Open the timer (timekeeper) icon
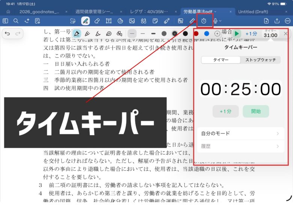Image resolution: width=293 pixels, height=205 pixels. tap(204, 21)
